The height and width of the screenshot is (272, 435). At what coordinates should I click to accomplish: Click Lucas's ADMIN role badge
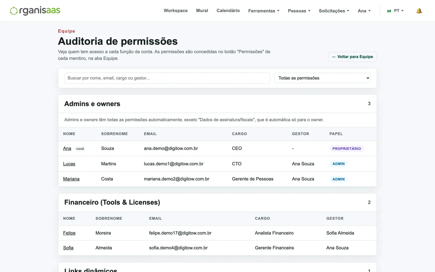[338, 164]
